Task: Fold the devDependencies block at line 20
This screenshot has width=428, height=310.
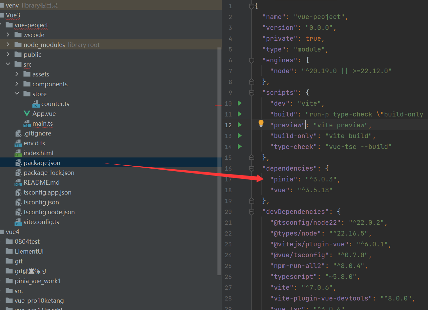Action: [252, 212]
